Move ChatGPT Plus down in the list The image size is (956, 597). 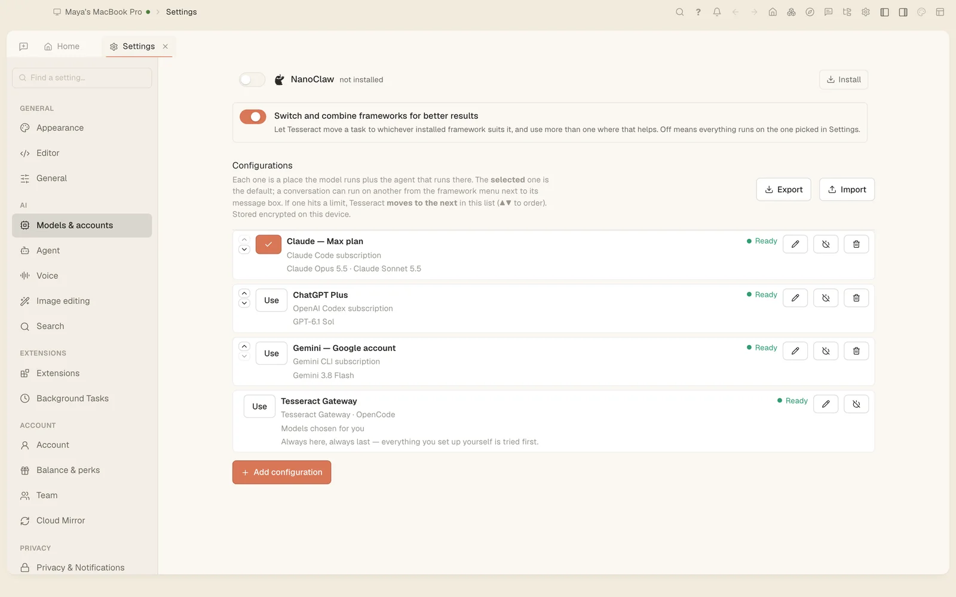coord(244,303)
